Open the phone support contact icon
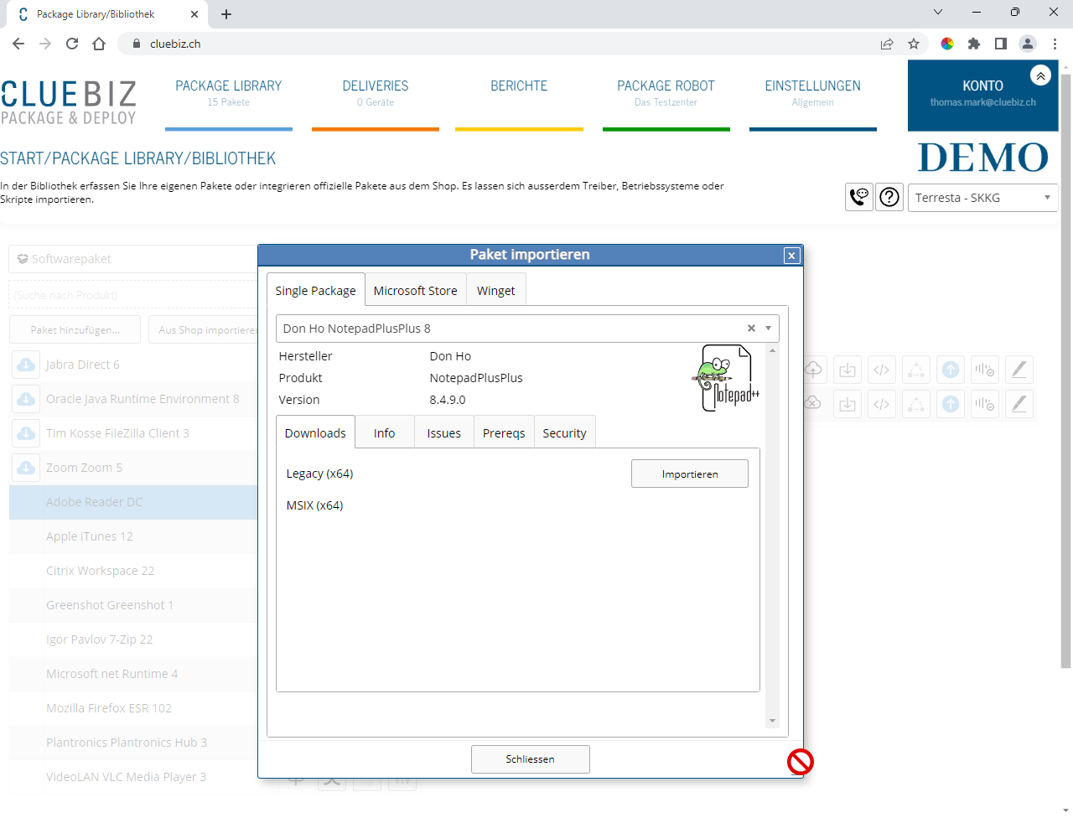The width and height of the screenshot is (1073, 818). 859,197
